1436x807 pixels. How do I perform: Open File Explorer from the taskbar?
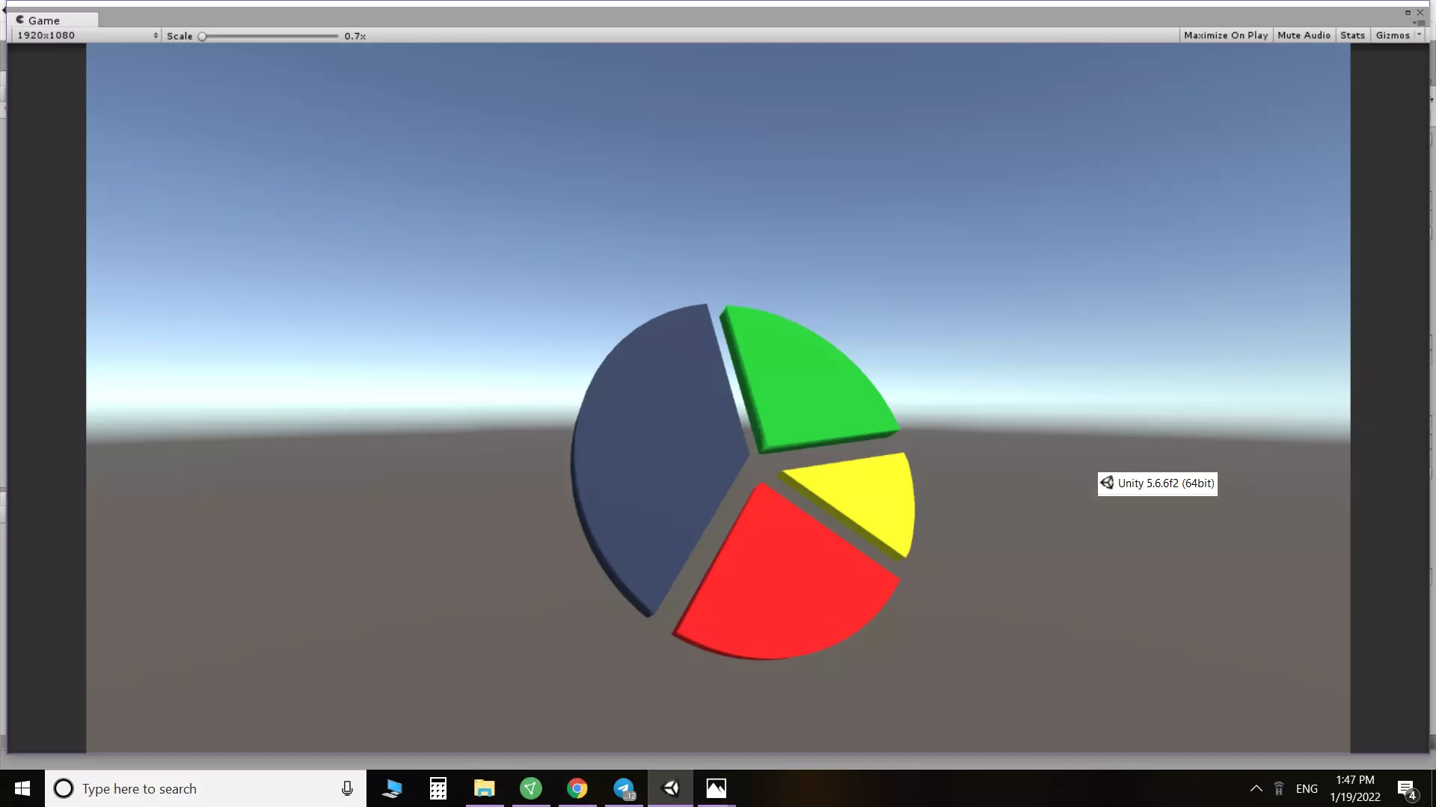click(485, 788)
